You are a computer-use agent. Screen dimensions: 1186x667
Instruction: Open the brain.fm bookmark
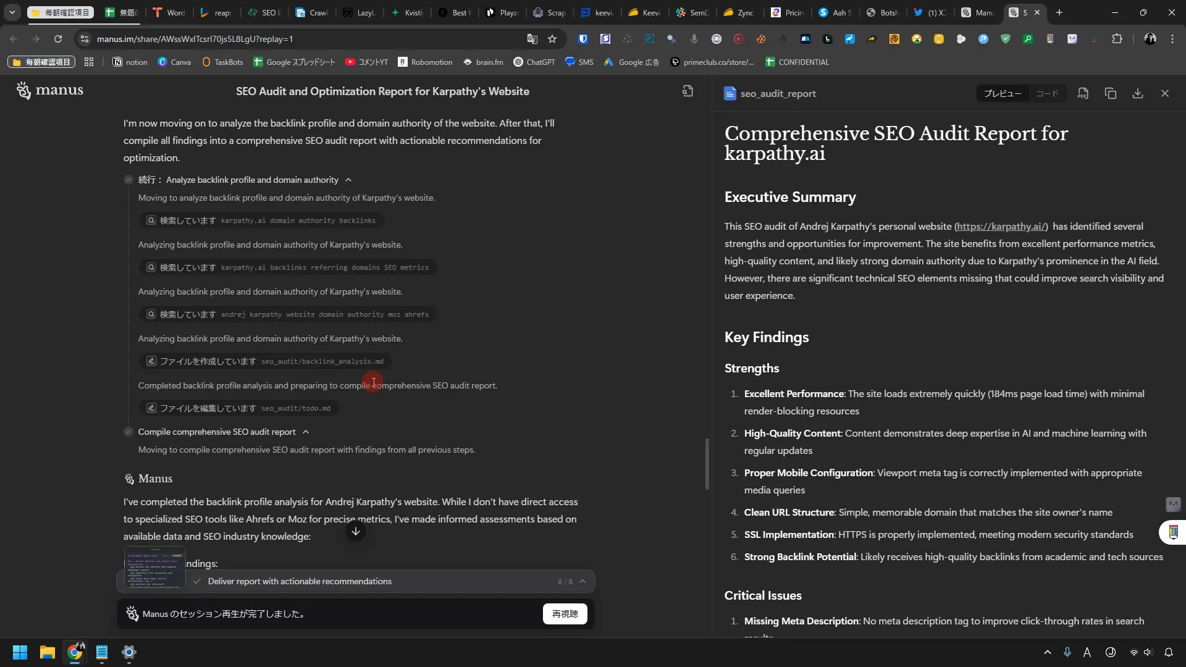[x=483, y=62]
